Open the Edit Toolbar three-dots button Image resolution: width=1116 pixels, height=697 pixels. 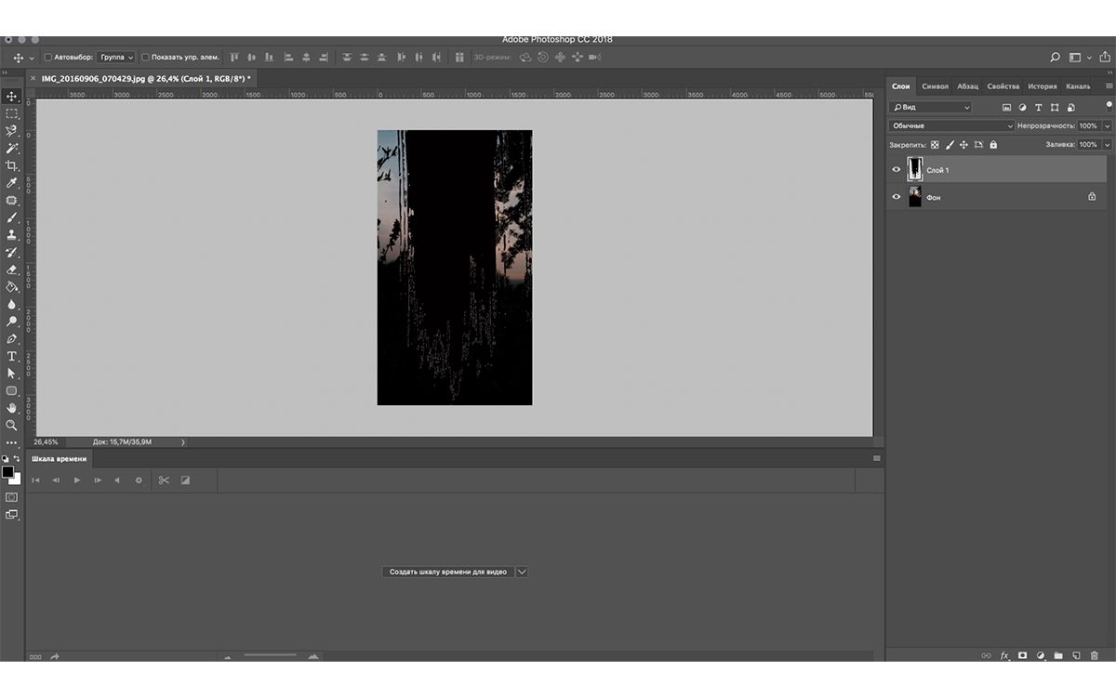click(12, 442)
